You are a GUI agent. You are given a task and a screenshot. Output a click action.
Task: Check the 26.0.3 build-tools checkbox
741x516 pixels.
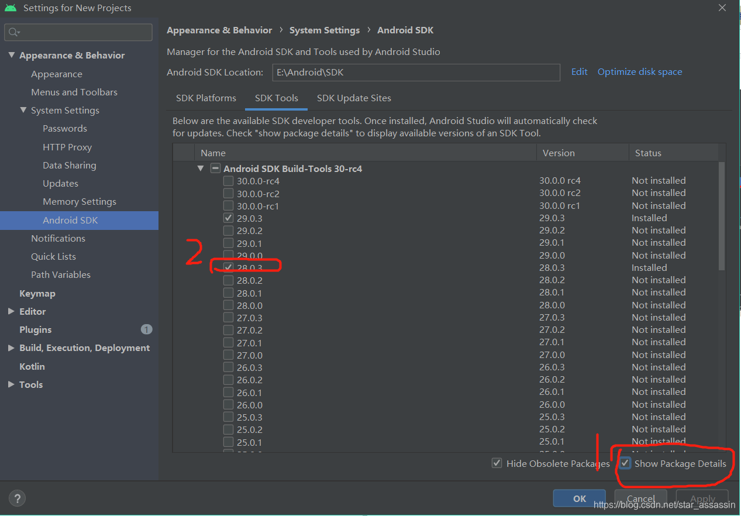coord(228,367)
